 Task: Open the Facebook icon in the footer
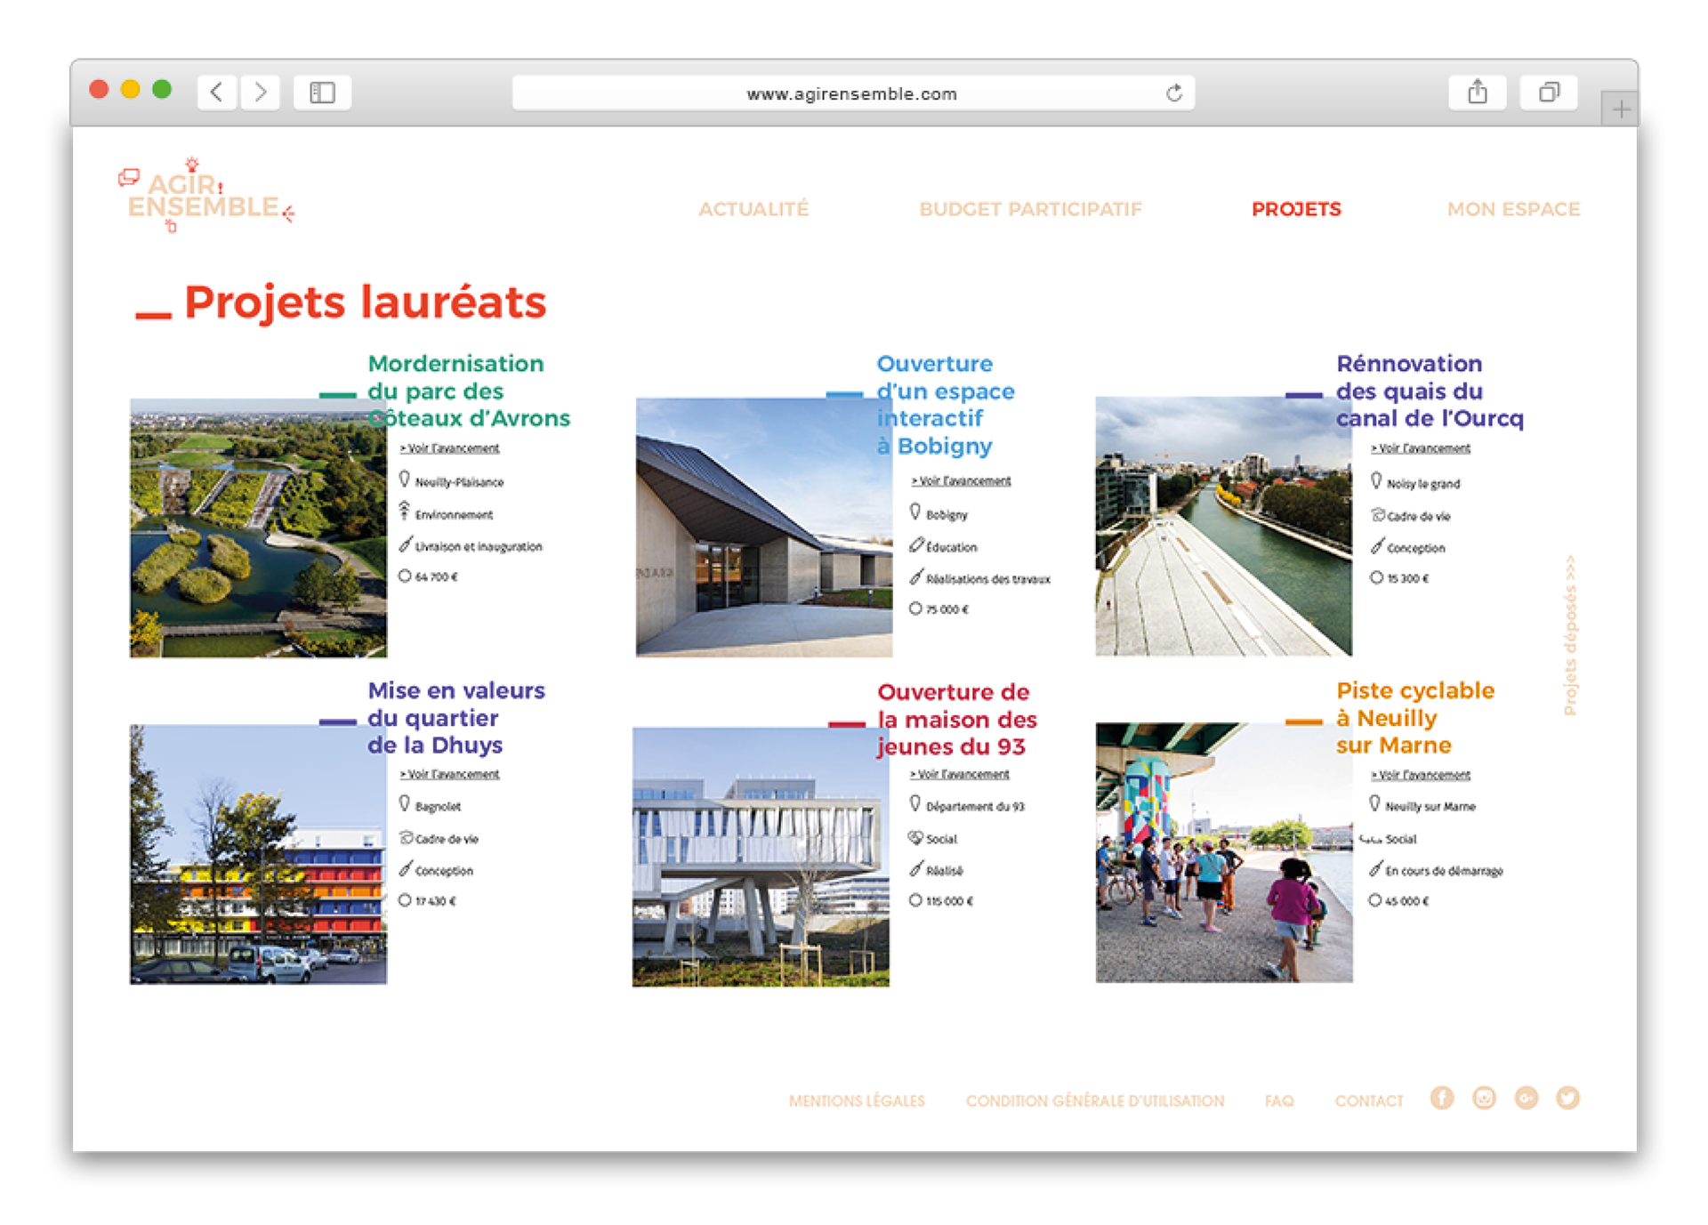[1442, 1098]
